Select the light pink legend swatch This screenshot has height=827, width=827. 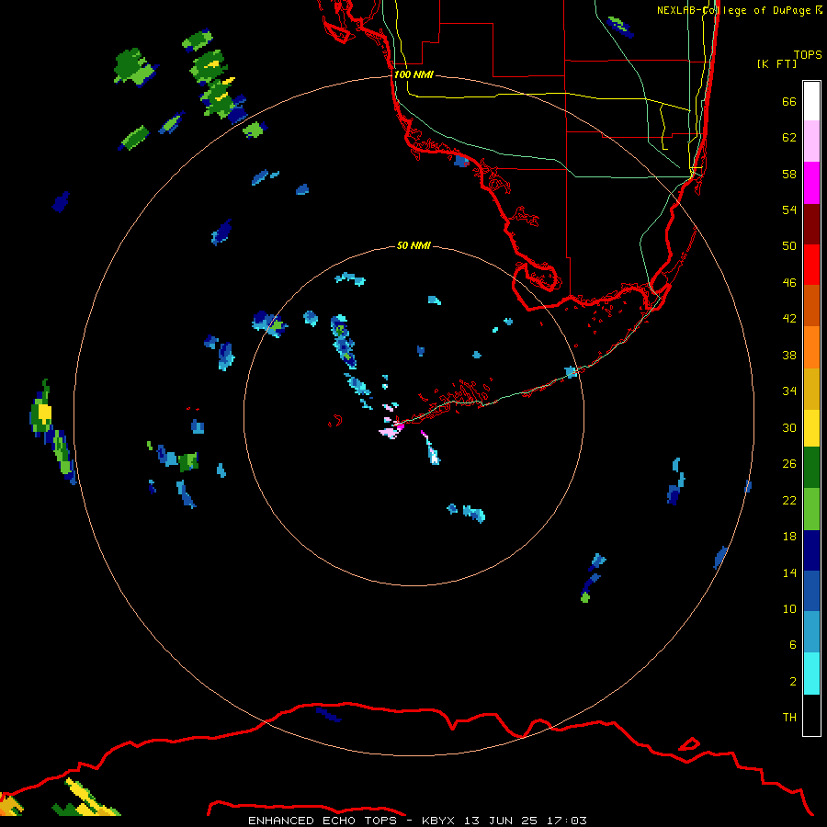tap(811, 142)
